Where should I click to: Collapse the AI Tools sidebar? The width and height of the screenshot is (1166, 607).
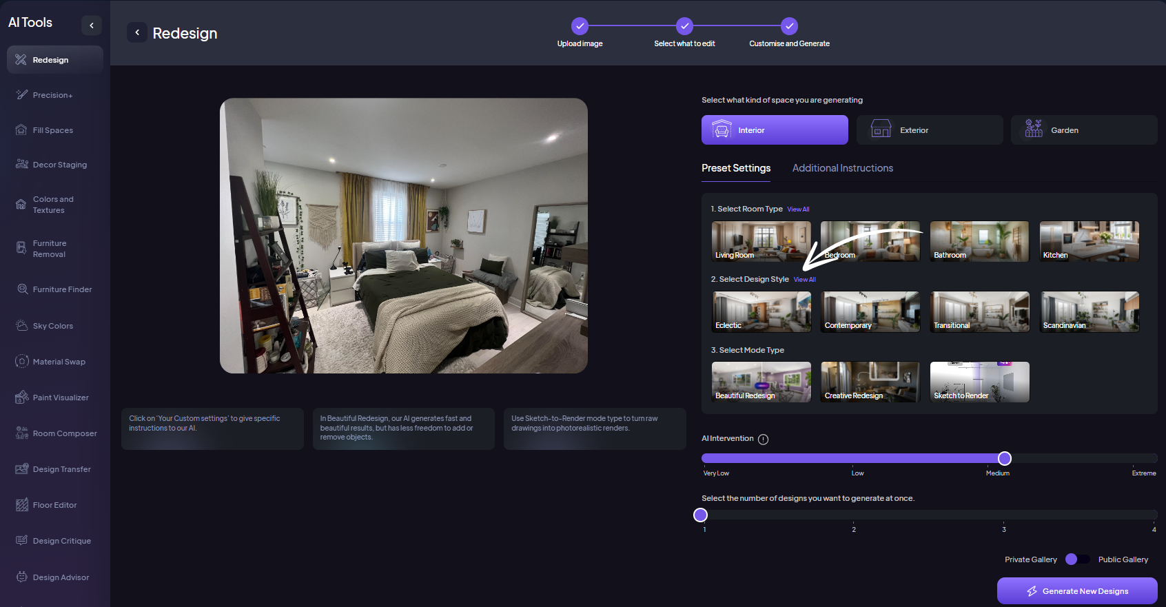(92, 25)
